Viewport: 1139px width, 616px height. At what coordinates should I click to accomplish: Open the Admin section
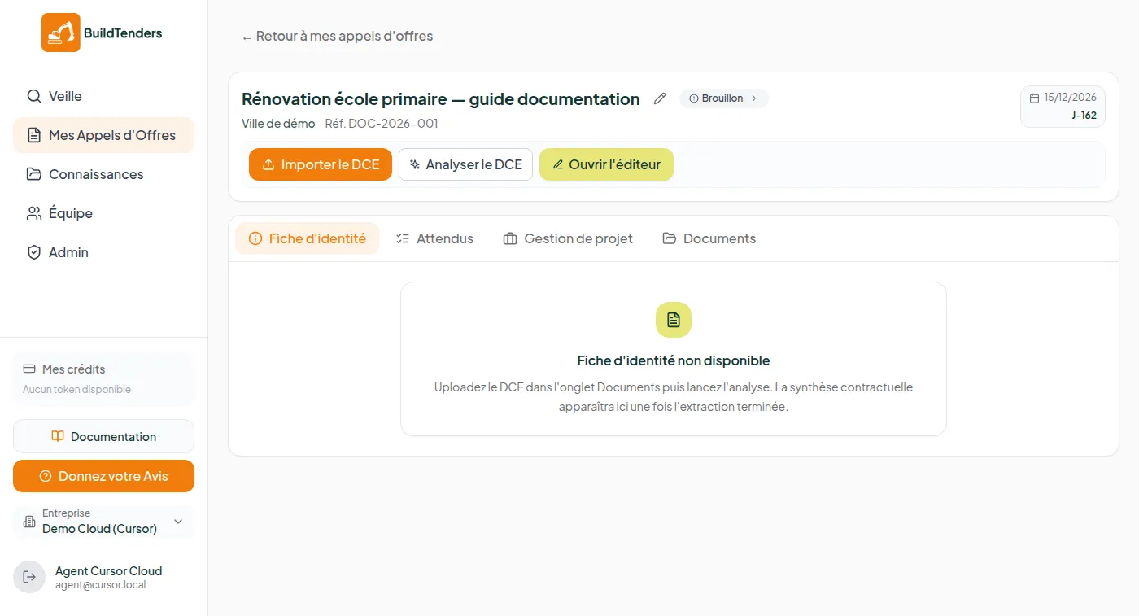click(x=103, y=252)
